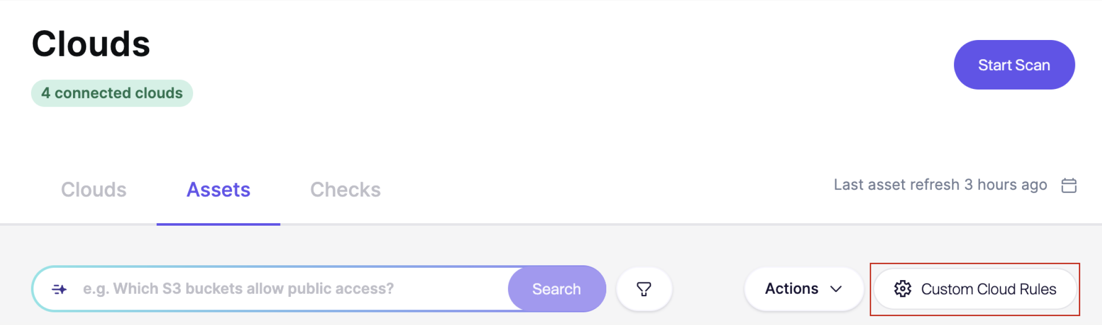Screen dimensions: 1102x325
Task: Click the word "Actions" in the toolbar
Action: pos(791,288)
